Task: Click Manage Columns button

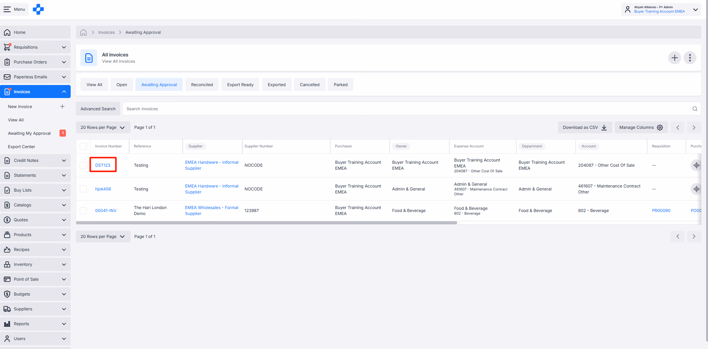Action: point(641,127)
